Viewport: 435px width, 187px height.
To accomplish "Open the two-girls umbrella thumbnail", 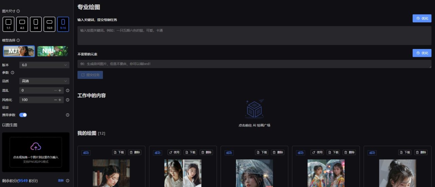I will (326, 173).
